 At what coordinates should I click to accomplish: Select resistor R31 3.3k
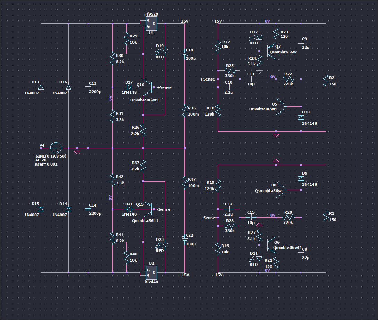pos(113,117)
